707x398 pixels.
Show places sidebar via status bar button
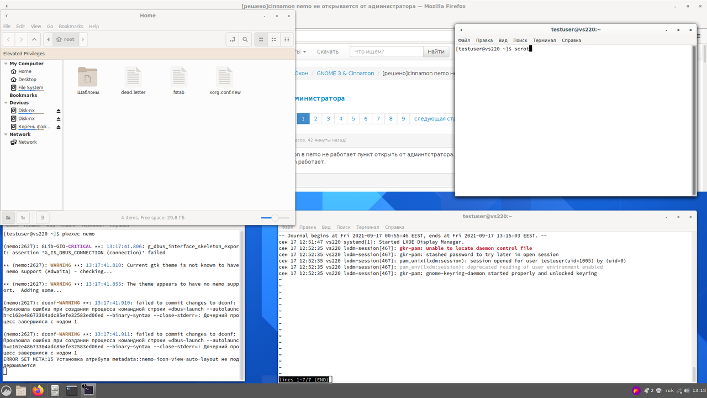[8, 218]
